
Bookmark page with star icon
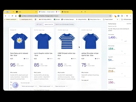pos(110,16)
